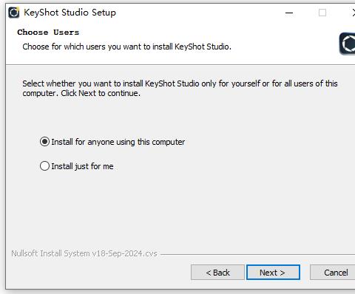Click the greyed-out maximize window button
Viewport: 355px width, 294px height.
click(x=322, y=13)
